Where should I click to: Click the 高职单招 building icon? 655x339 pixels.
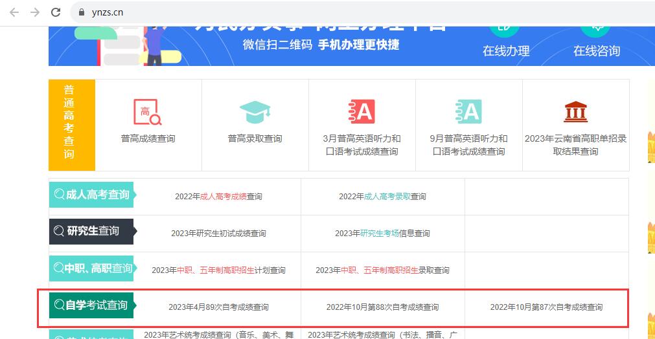[575, 112]
